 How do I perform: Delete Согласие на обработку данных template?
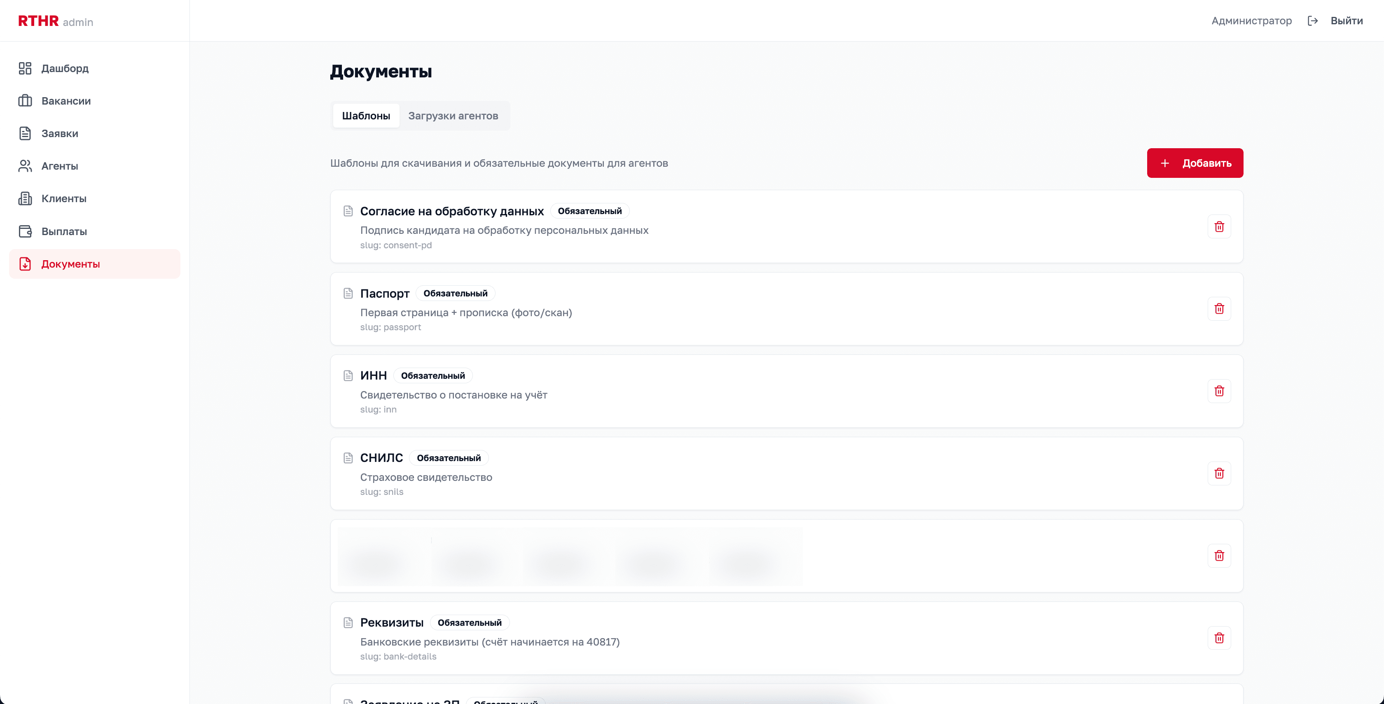[x=1220, y=226]
